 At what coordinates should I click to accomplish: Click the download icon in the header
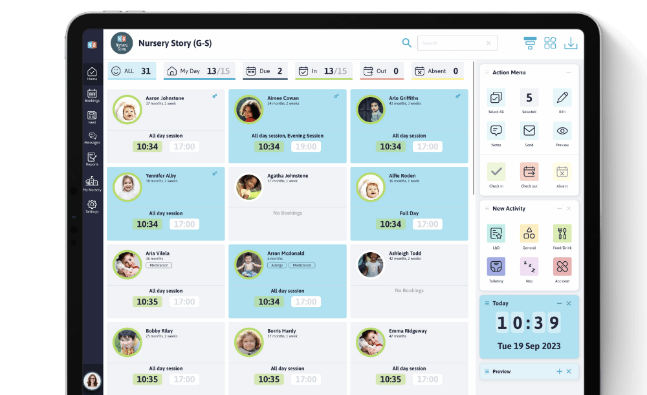pyautogui.click(x=571, y=43)
